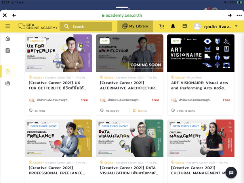
Task: Click the CEA Online Academy logo
Action: (38, 26)
